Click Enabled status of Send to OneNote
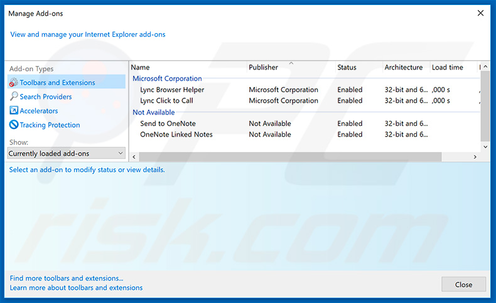Image resolution: width=496 pixels, height=303 pixels. 350,123
